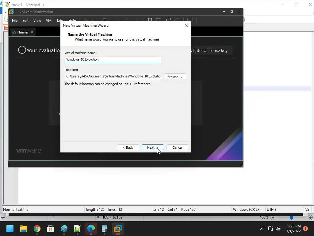The height and width of the screenshot is (236, 314).
Task: Close the Home tab in VMware
Action: (x=32, y=32)
